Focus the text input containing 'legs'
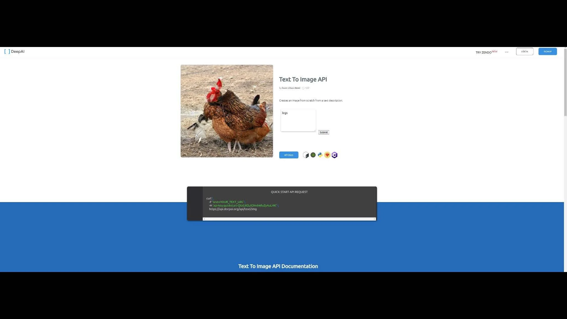 coord(298,120)
